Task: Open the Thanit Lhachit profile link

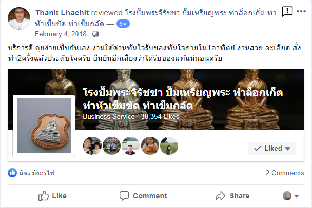Action: pos(62,13)
